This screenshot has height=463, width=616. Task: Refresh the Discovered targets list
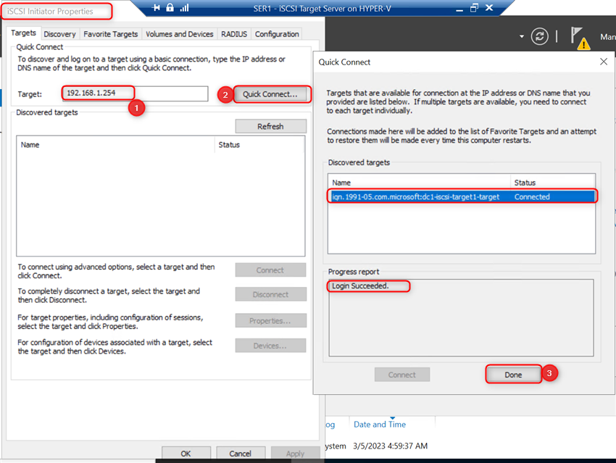270,126
